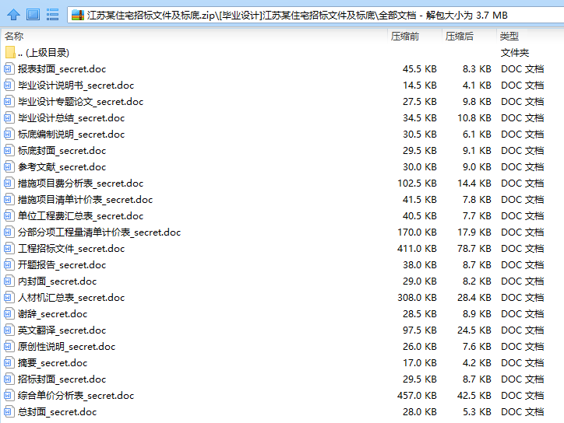Click the doc icon for 英文翻译_secret.doc
The width and height of the screenshot is (564, 423).
pos(9,330)
